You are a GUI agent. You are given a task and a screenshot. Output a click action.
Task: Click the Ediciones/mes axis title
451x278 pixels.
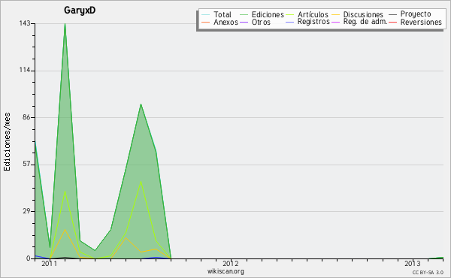click(7, 142)
